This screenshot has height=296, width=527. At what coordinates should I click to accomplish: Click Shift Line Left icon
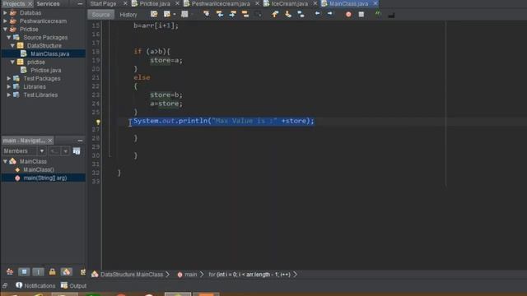(x=317, y=14)
